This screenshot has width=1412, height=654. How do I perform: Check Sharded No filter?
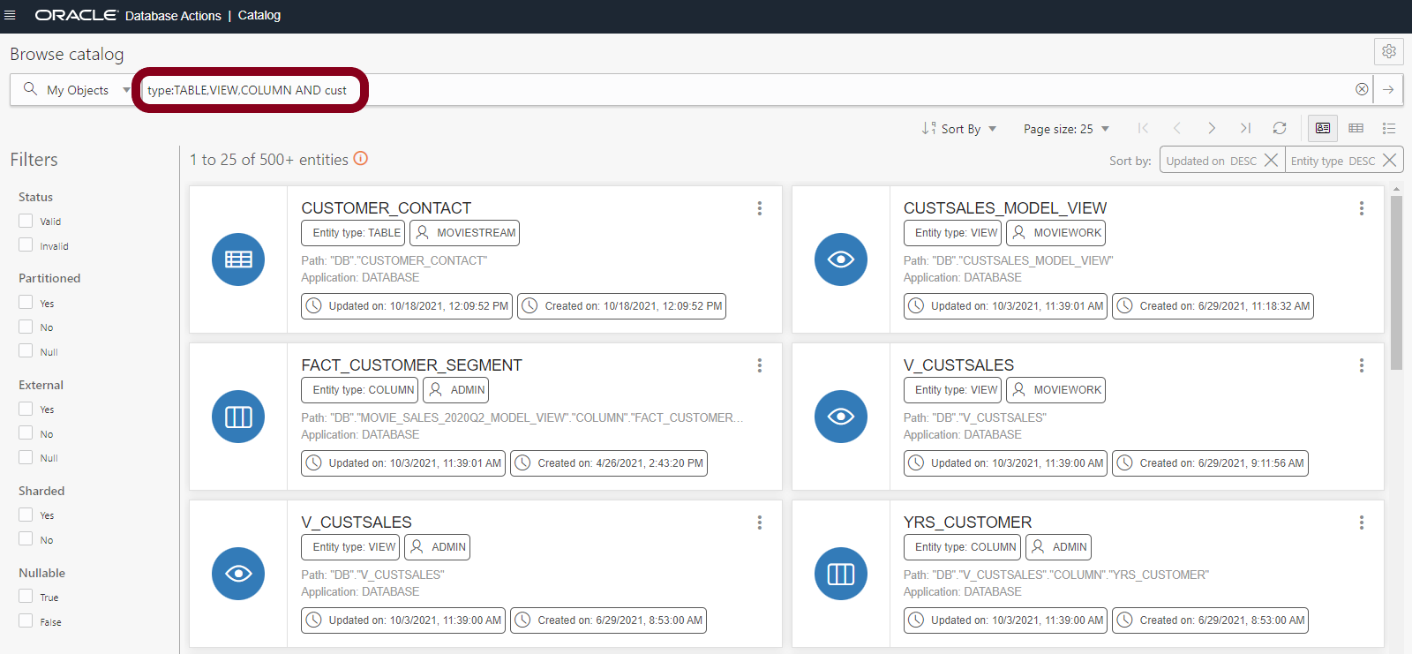[26, 538]
